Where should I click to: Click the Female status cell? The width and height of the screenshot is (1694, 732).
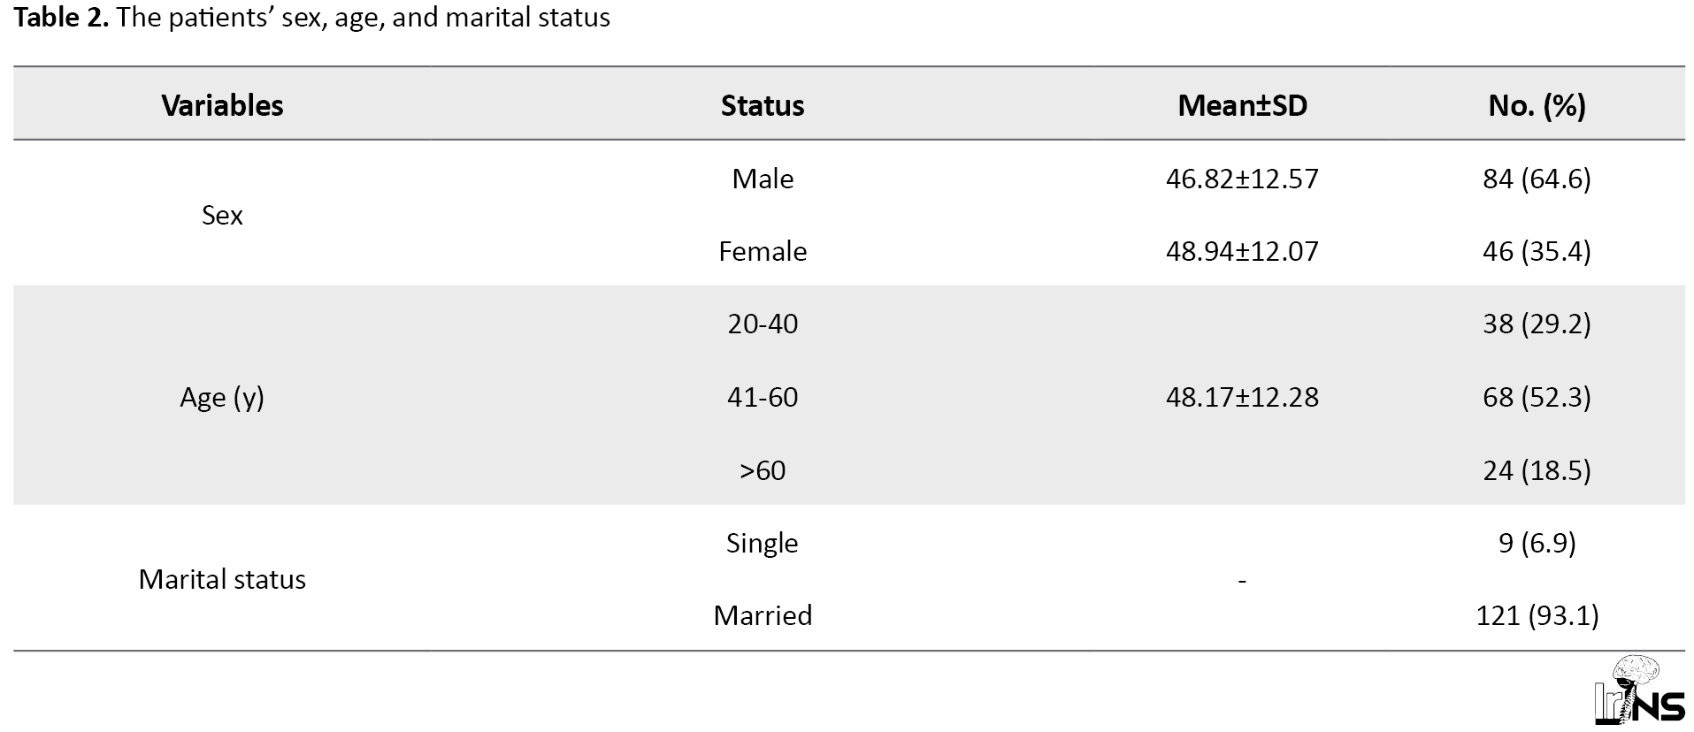click(x=763, y=251)
